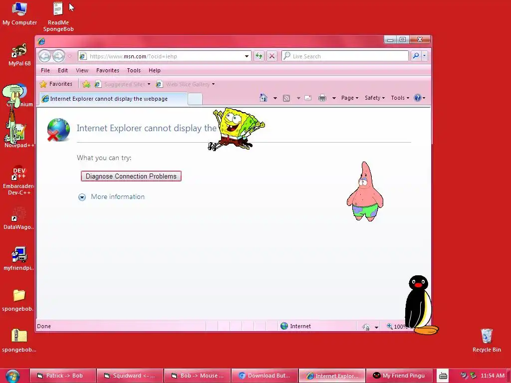Screen dimensions: 511x383
Task: Click the spongebob zip archive icon
Action: 19,340
